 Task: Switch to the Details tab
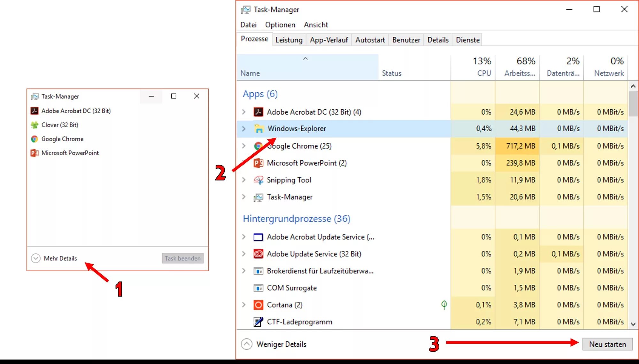tap(438, 40)
